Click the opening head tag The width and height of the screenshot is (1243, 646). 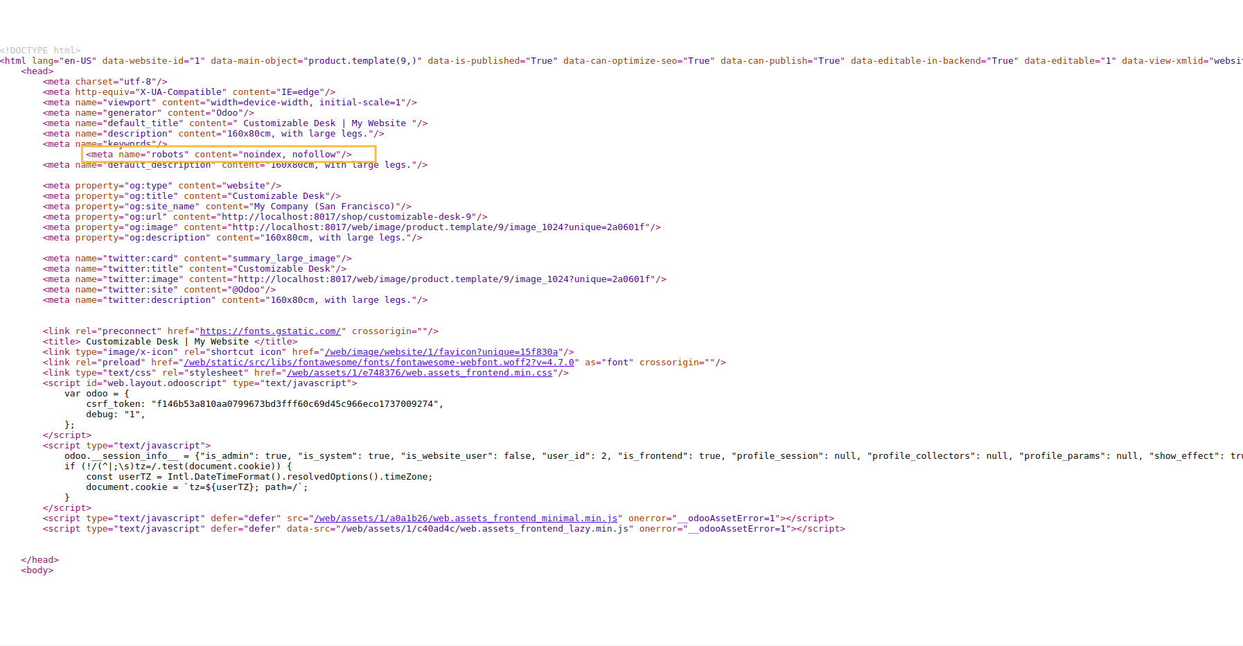[x=37, y=71]
